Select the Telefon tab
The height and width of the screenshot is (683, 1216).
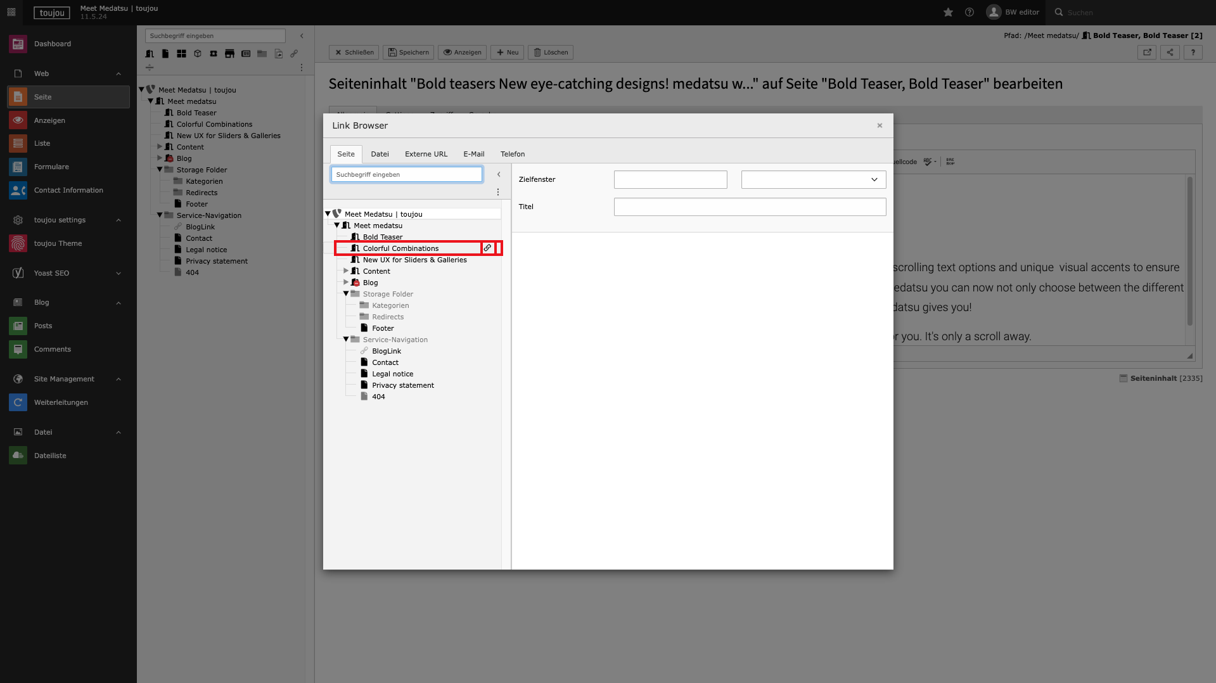click(512, 154)
